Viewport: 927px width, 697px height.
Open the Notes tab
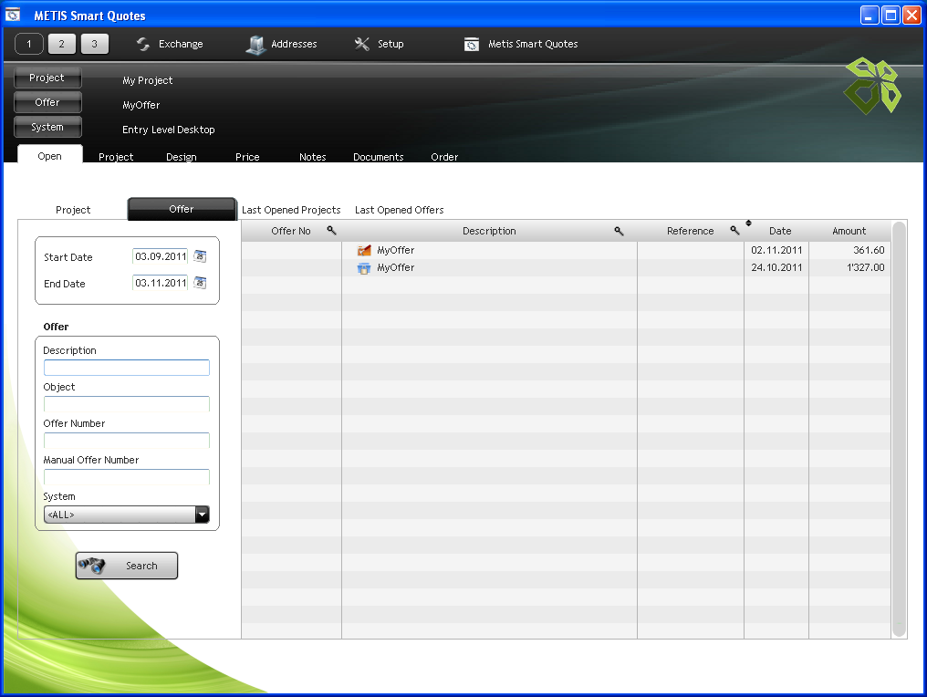[312, 157]
